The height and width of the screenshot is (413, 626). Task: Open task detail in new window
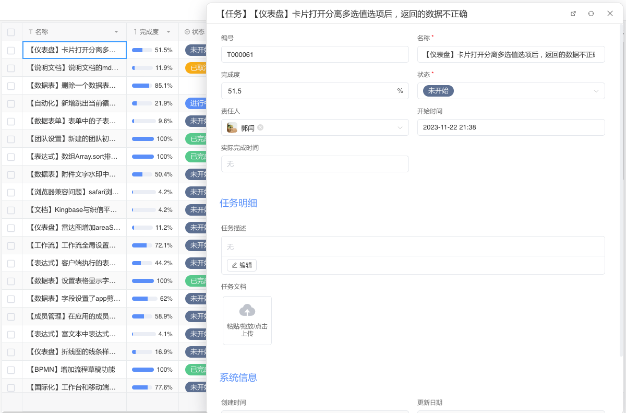click(573, 14)
